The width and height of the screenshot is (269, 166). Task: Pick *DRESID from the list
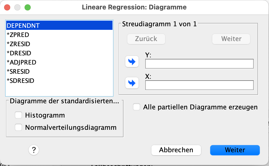point(19,53)
